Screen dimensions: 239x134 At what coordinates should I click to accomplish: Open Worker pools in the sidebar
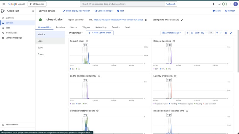click(x=18, y=33)
